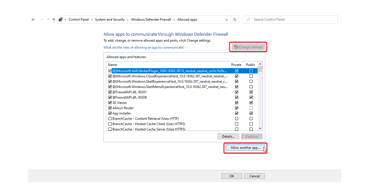369x196 pixels.
Task: Uncheck the StartMenuExperienceHost checkbox
Action: [x=110, y=87]
